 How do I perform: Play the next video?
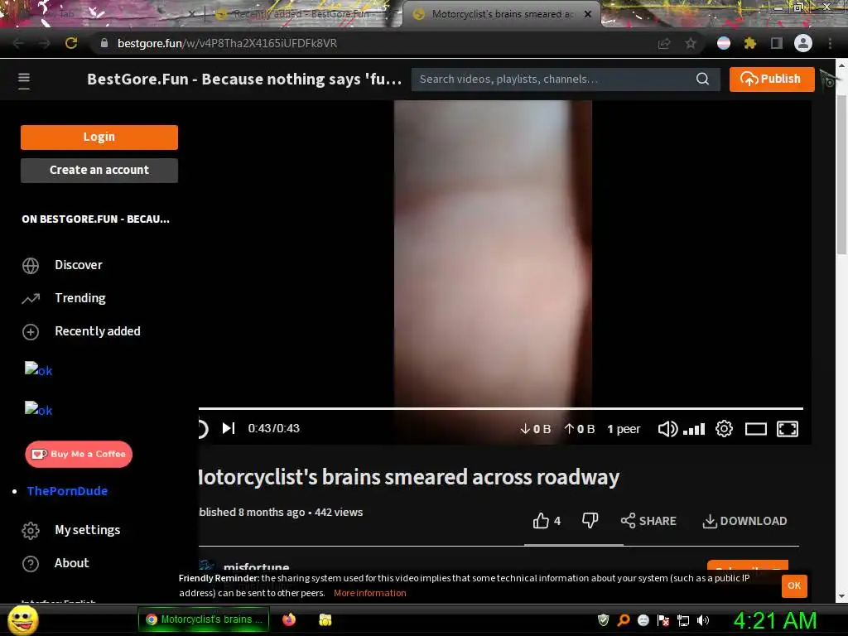229,428
